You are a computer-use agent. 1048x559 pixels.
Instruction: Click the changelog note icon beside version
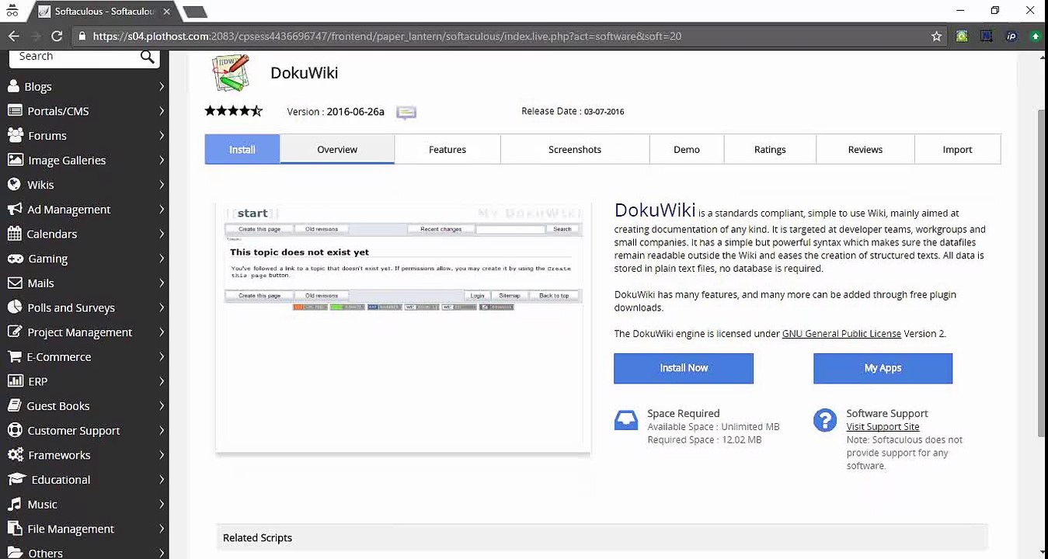coord(406,112)
